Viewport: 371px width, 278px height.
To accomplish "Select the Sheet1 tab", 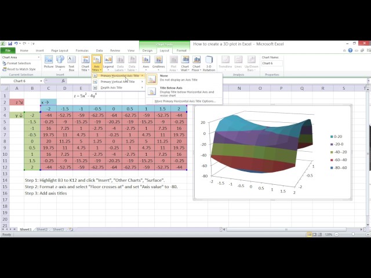I will [26, 229].
